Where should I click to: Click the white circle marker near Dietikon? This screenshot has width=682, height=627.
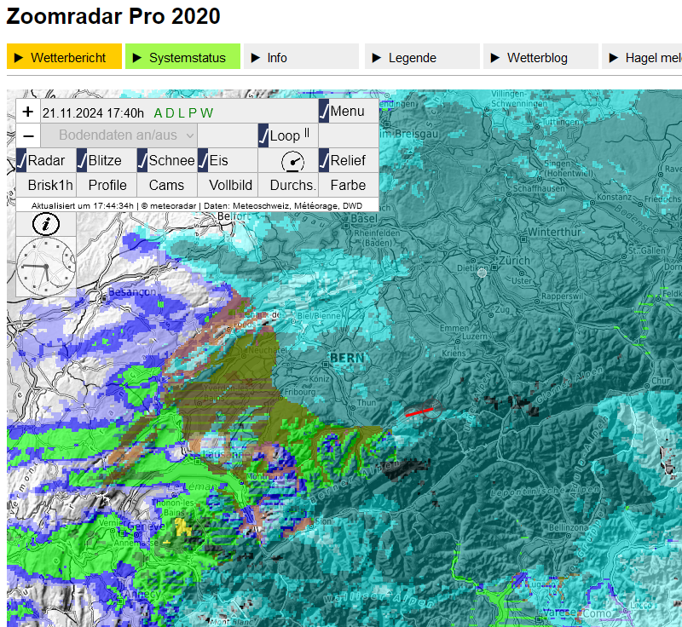pyautogui.click(x=482, y=273)
